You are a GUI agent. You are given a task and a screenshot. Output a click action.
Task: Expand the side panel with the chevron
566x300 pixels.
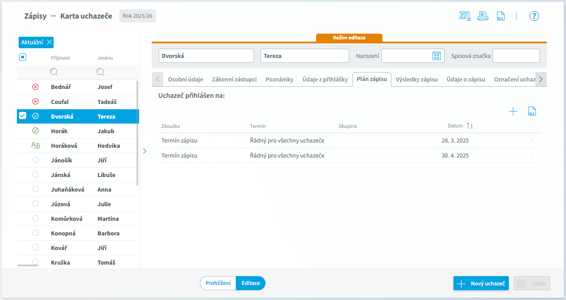point(144,151)
